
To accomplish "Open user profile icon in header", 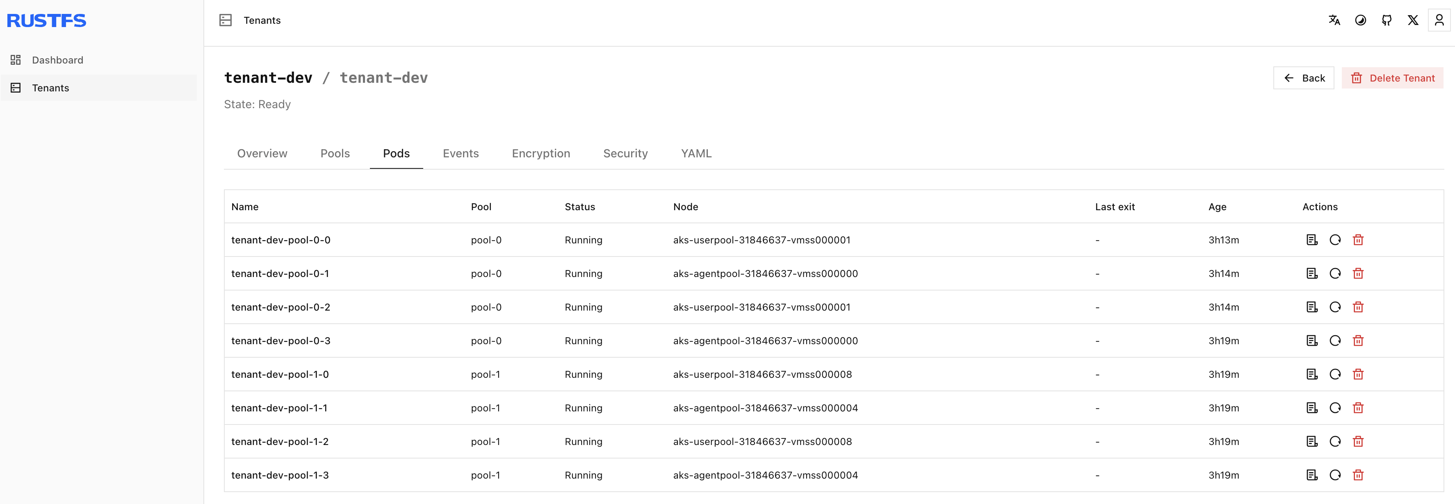I will [x=1439, y=20].
